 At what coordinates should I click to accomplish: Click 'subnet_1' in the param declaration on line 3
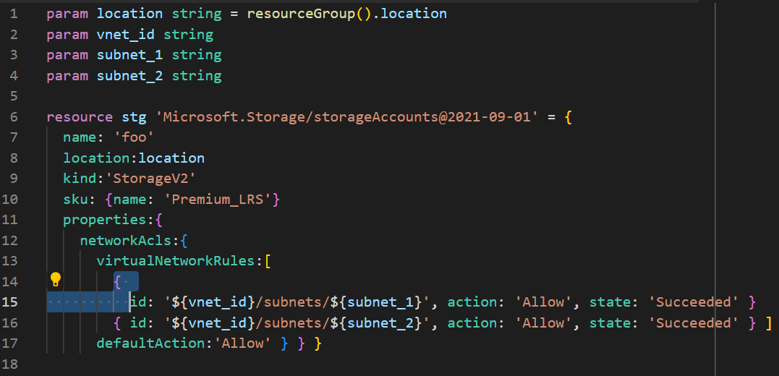point(129,55)
